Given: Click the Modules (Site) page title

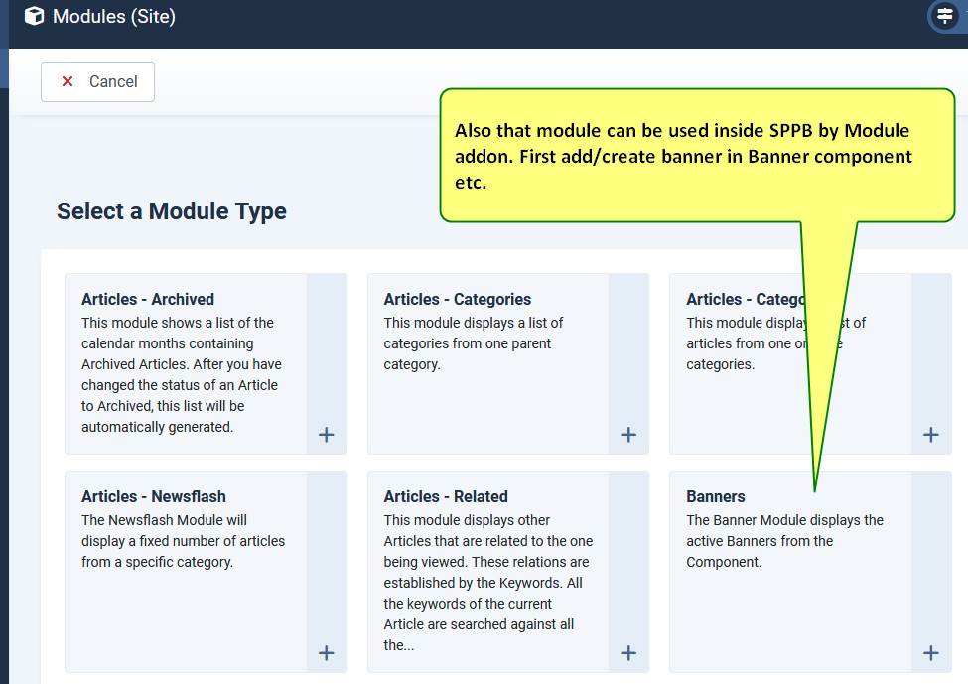Looking at the screenshot, I should [114, 16].
